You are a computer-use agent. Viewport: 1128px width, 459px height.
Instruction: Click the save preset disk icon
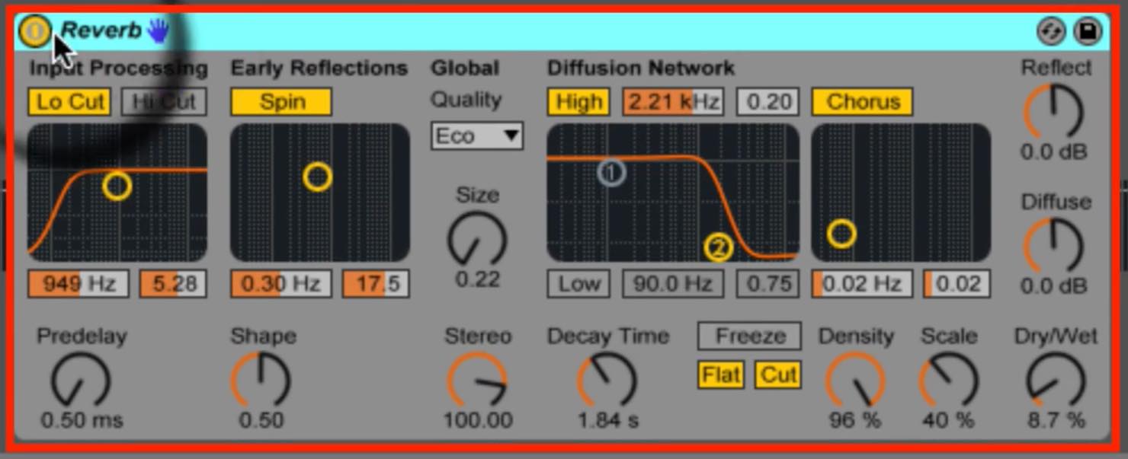point(1088,31)
